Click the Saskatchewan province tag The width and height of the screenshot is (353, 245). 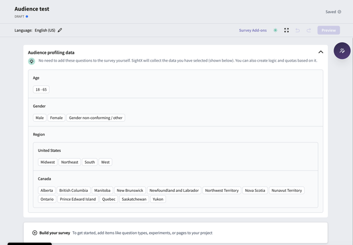tap(134, 199)
